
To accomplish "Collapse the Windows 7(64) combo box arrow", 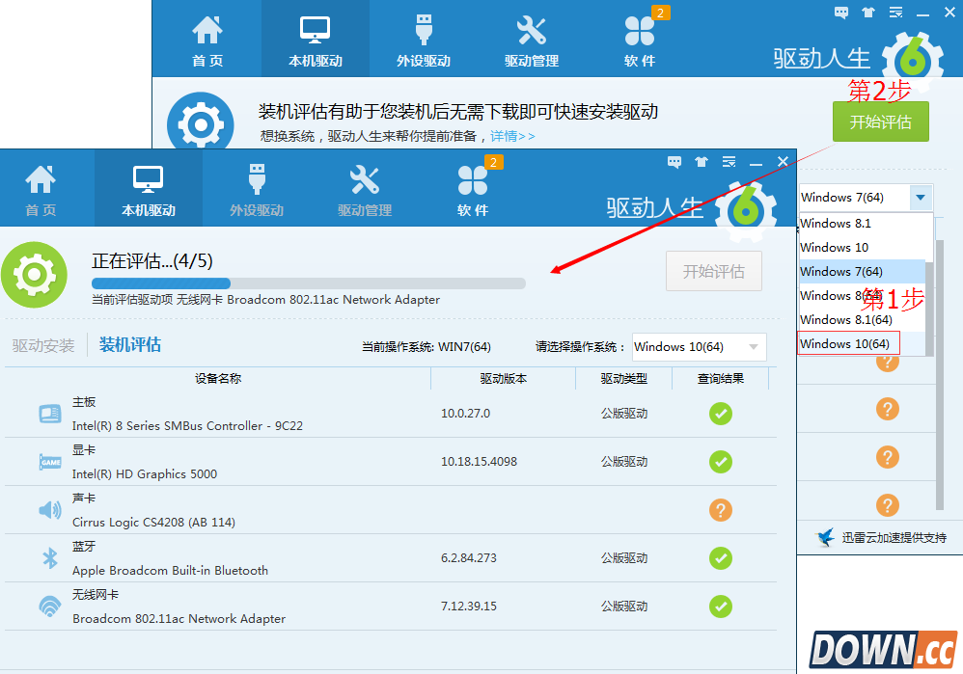I will (x=921, y=198).
